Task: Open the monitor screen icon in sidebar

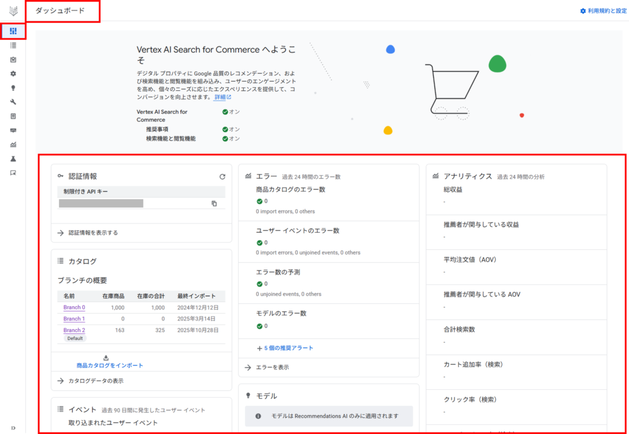Action: pos(14,130)
